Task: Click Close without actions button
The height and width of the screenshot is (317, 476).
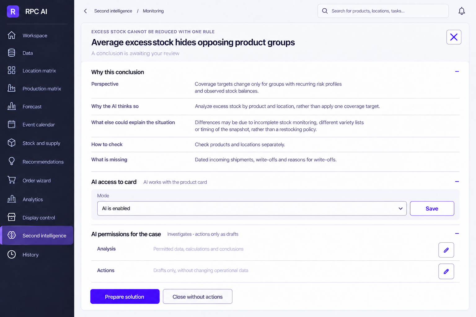Action: 197,297
